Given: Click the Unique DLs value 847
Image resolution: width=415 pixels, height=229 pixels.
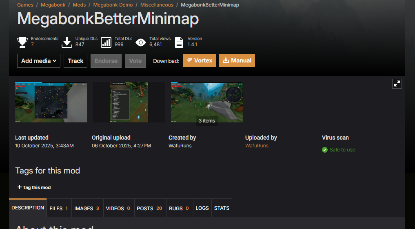Looking at the screenshot, I should (x=80, y=44).
